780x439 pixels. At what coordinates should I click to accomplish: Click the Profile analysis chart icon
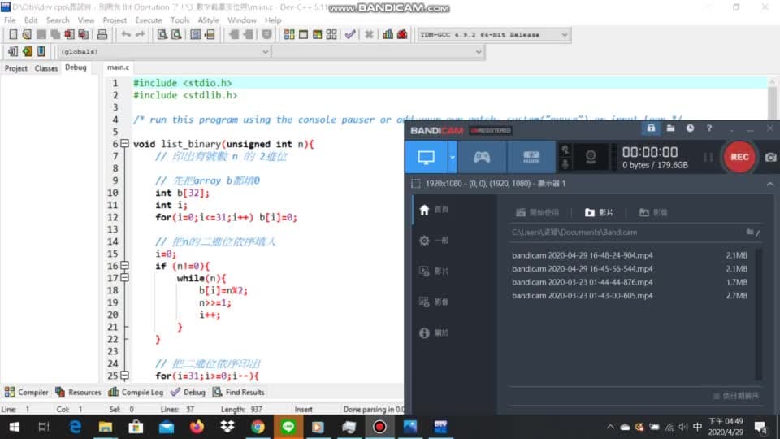(x=388, y=34)
